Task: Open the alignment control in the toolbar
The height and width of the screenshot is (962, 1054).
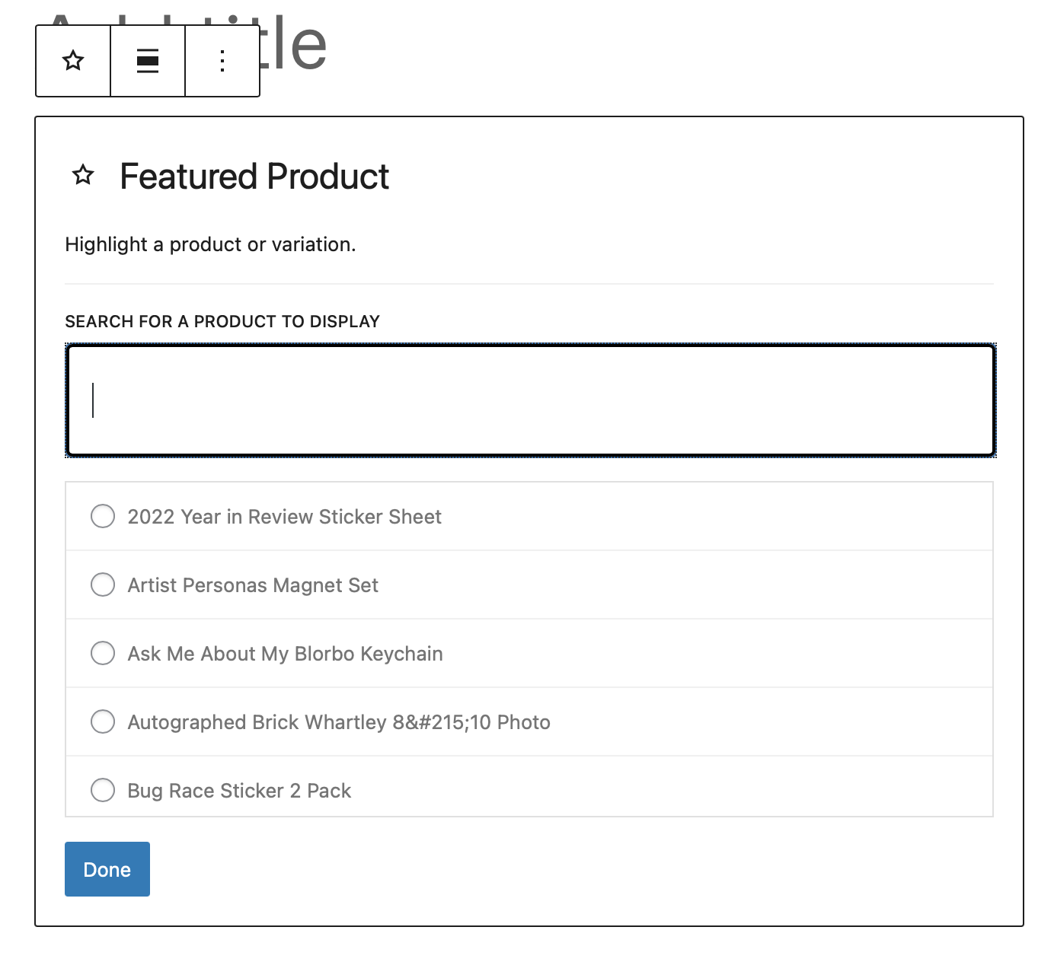Action: coord(147,60)
